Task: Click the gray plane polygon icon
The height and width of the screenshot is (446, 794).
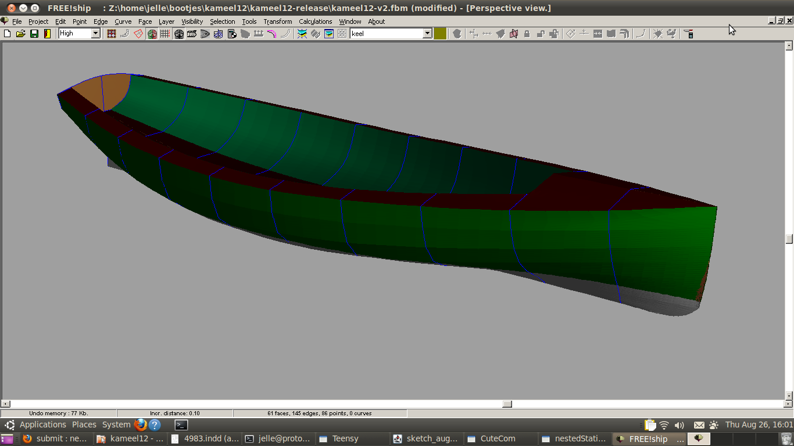Action: coord(500,34)
